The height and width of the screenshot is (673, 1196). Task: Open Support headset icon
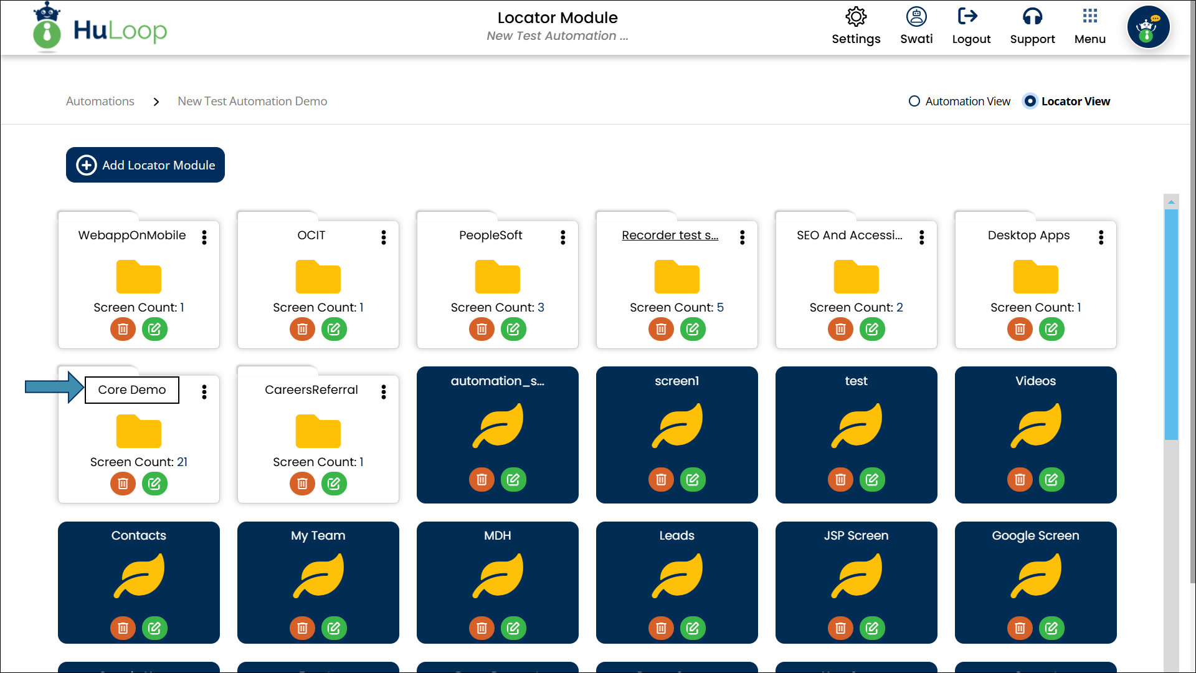tap(1032, 17)
